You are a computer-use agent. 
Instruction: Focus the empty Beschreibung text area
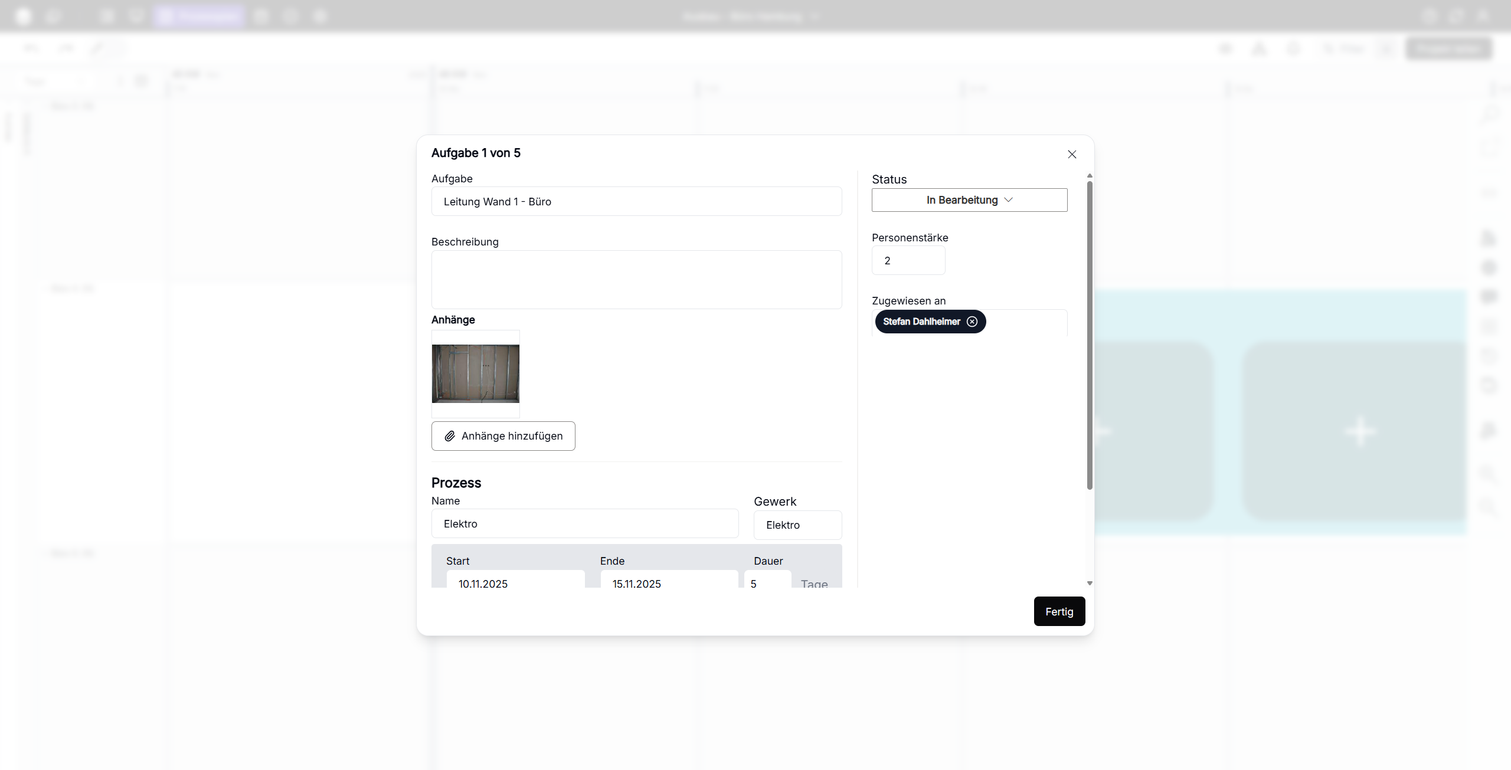[636, 279]
